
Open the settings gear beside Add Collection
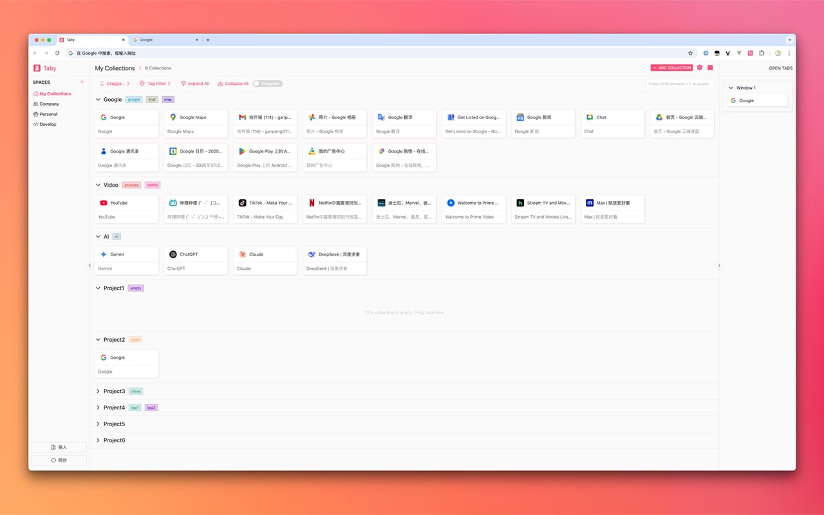700,68
